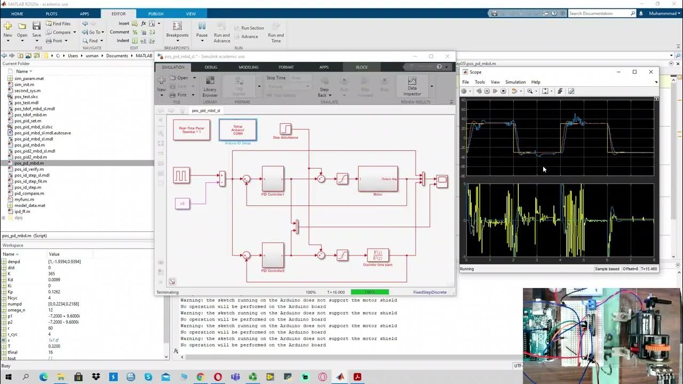Comment selected lines with percent icon
Screen dimensions: 683x384
(135, 32)
